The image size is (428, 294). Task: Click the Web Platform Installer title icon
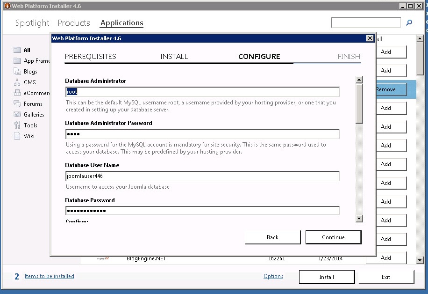pyautogui.click(x=7, y=6)
